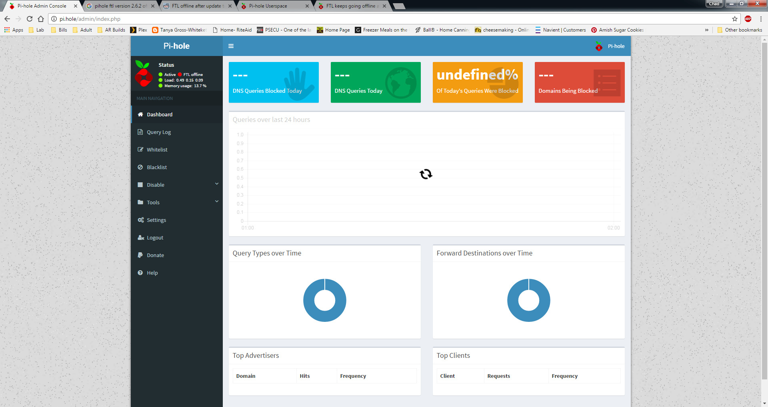This screenshot has height=407, width=768.
Task: Bookmark this page with the star icon
Action: (x=735, y=19)
